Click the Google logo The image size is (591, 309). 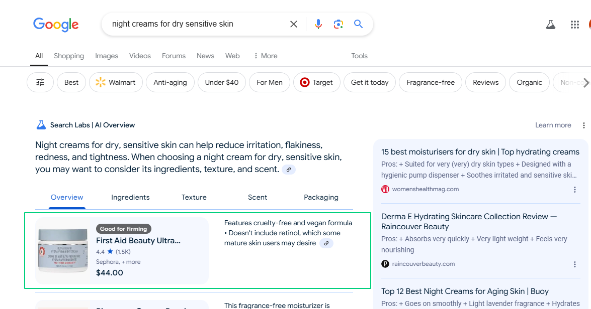point(56,25)
